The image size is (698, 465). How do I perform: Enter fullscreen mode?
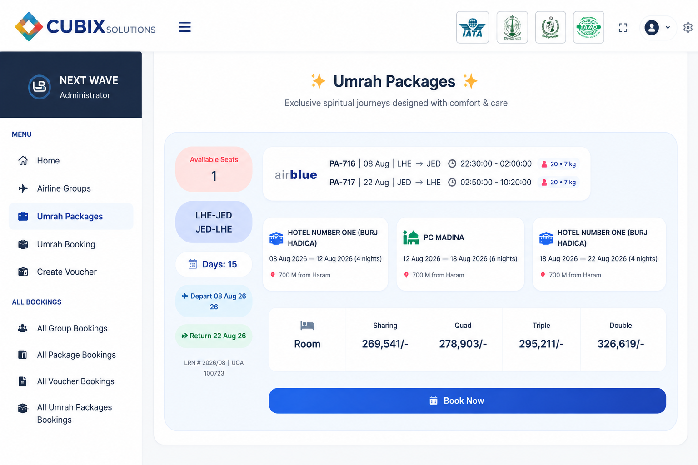click(623, 28)
